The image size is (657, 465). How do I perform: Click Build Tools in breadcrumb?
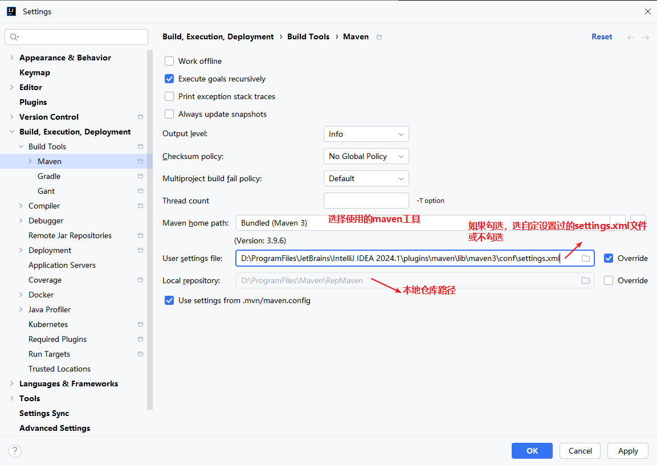coord(308,37)
